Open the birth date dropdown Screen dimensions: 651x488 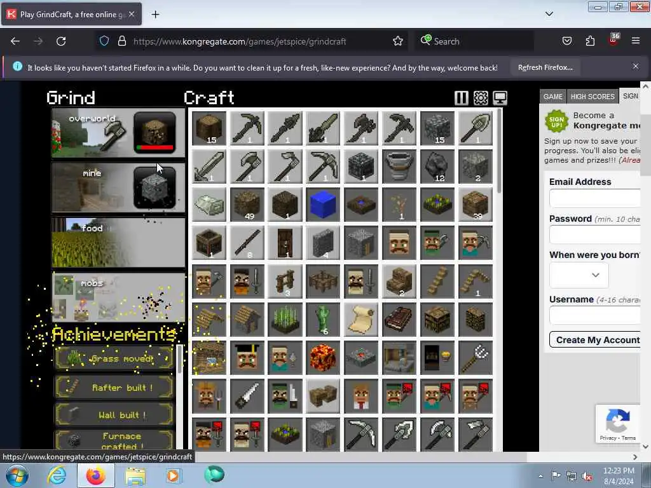point(579,274)
